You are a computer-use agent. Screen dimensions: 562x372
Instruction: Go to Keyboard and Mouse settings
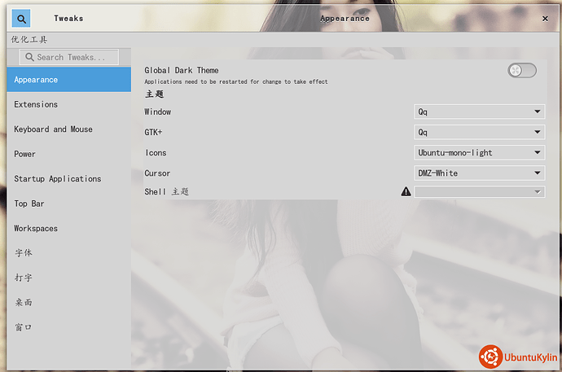point(68,129)
